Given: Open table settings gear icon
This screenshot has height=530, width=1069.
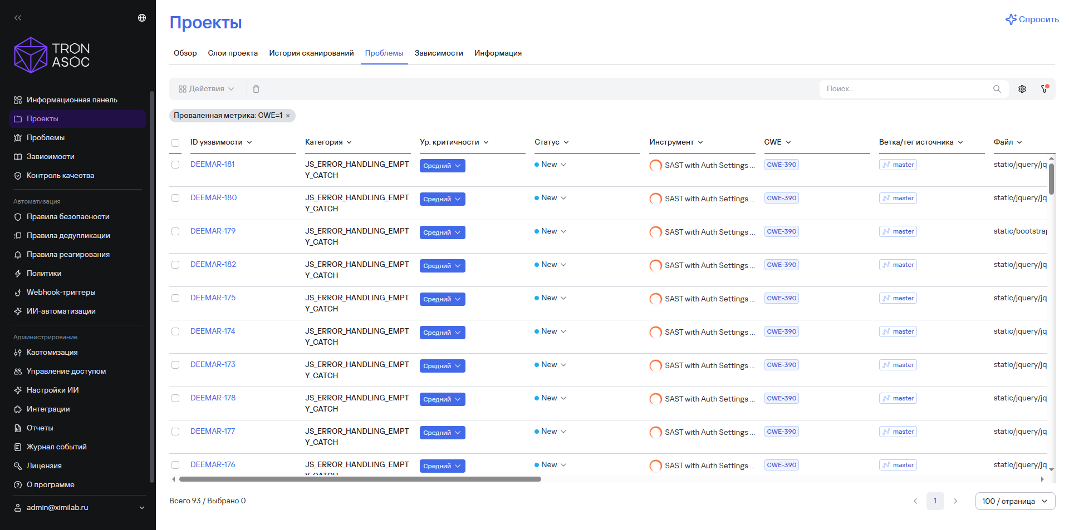Looking at the screenshot, I should 1022,89.
